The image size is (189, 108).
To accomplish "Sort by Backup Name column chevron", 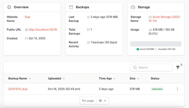I will coord(30,79).
